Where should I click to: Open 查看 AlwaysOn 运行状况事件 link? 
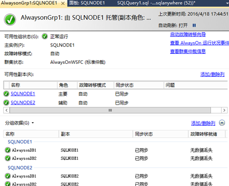point(199,43)
